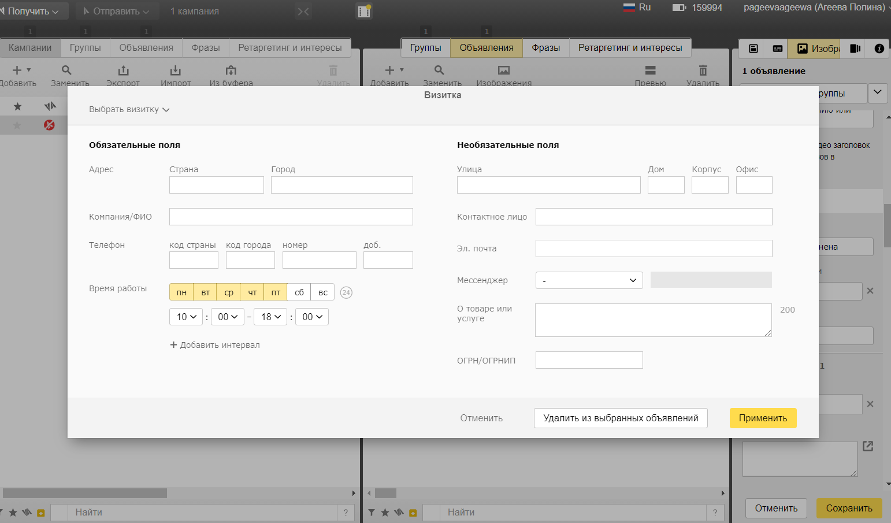Click the Добавить plus icon in left pane
891x523 pixels.
[17, 70]
